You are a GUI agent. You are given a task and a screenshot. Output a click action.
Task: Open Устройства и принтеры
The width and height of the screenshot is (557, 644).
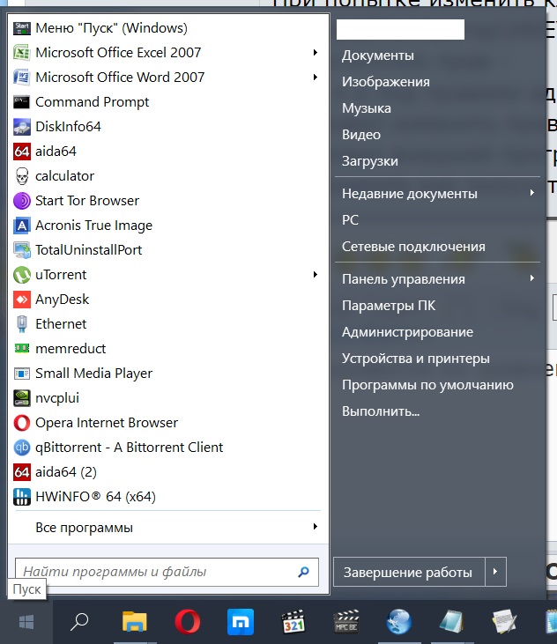click(x=416, y=359)
